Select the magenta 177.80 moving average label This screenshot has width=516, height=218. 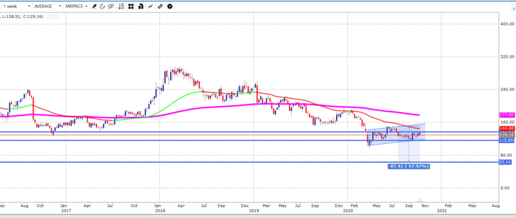pos(506,115)
